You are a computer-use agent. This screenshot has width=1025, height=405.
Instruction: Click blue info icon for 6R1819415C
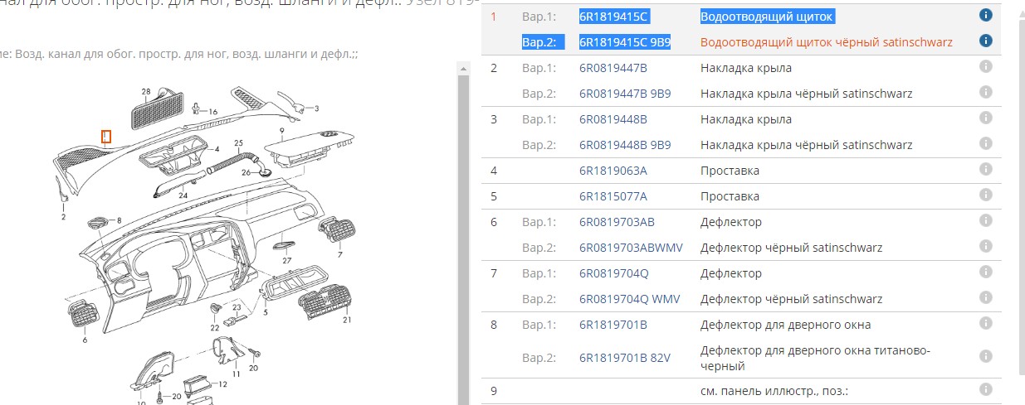(x=986, y=15)
